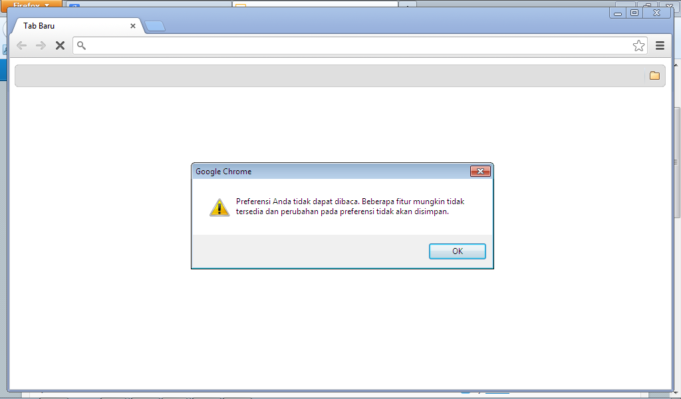
Task: Click the back navigation arrow
Action: tap(21, 46)
